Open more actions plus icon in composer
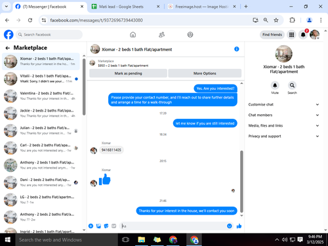 click(91, 226)
